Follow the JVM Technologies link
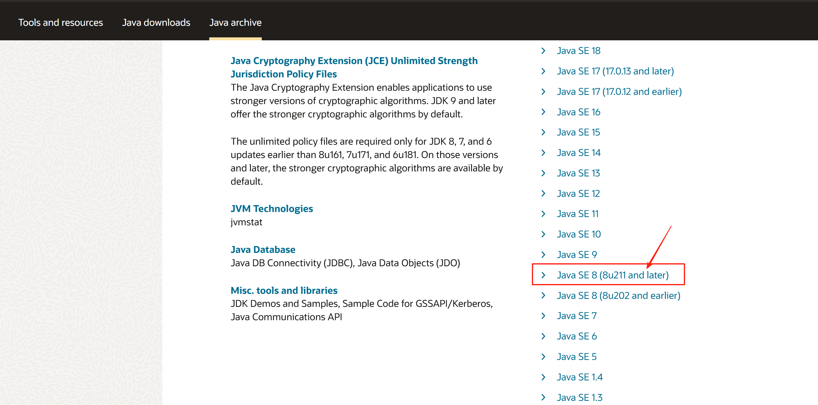This screenshot has height=405, width=818. (x=272, y=209)
